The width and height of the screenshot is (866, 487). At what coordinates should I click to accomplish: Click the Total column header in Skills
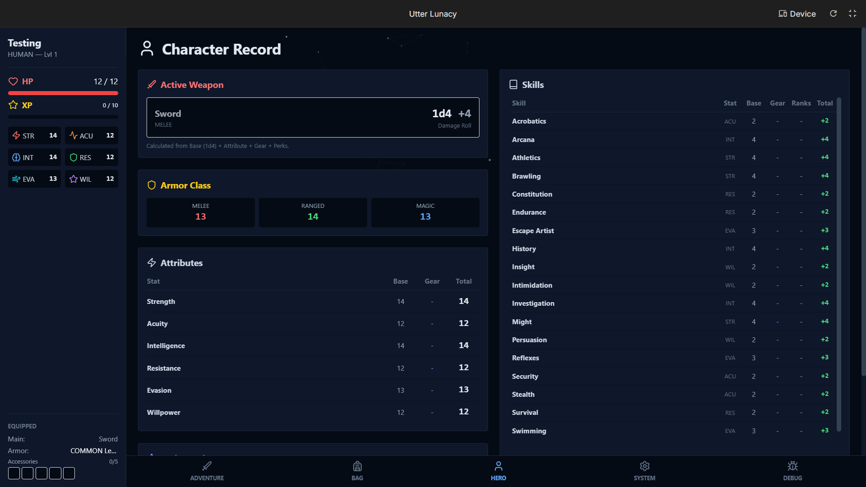click(x=825, y=103)
